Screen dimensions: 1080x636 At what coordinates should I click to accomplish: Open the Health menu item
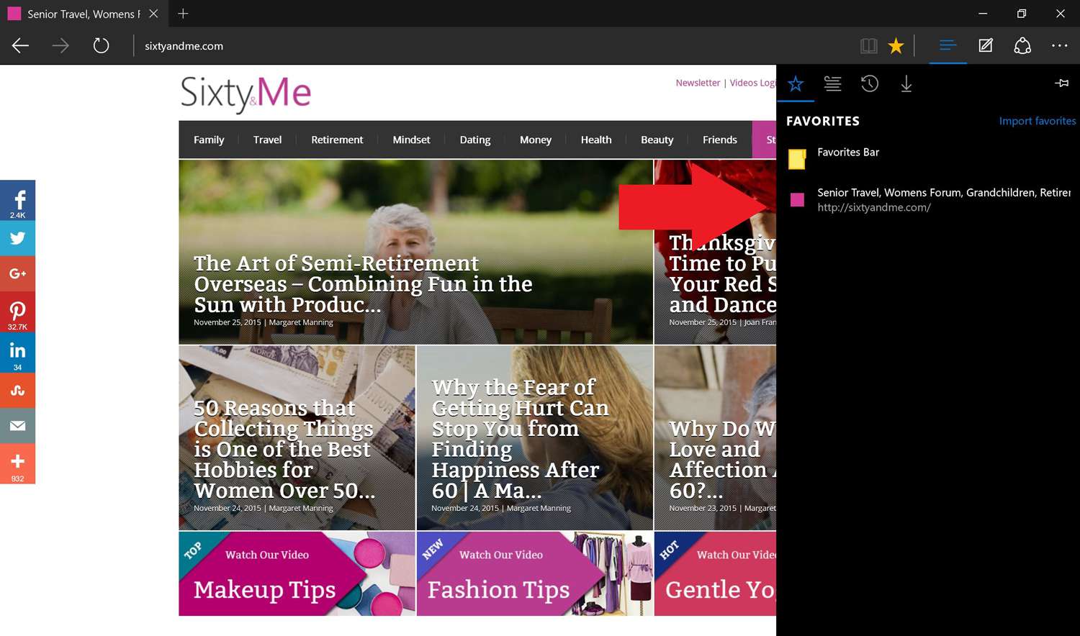click(x=596, y=140)
